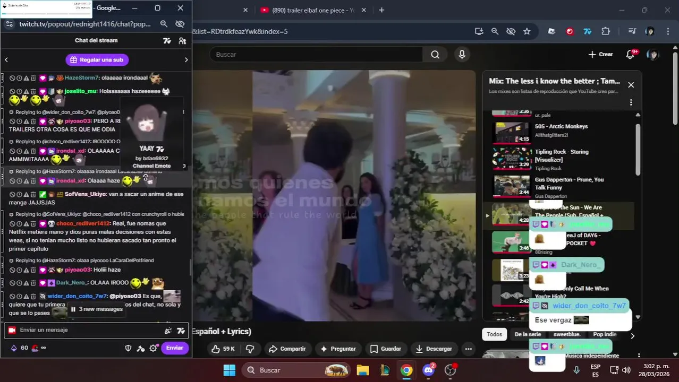Search by voice microphone on YouTube
This screenshot has height=382, width=679.
coord(462,54)
